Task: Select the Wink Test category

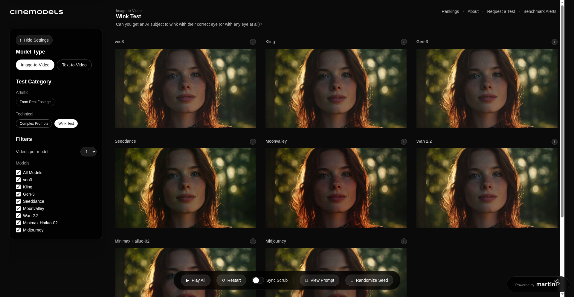Action: (x=66, y=124)
